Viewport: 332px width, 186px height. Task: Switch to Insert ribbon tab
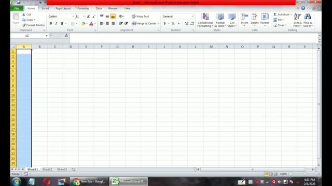pos(45,8)
